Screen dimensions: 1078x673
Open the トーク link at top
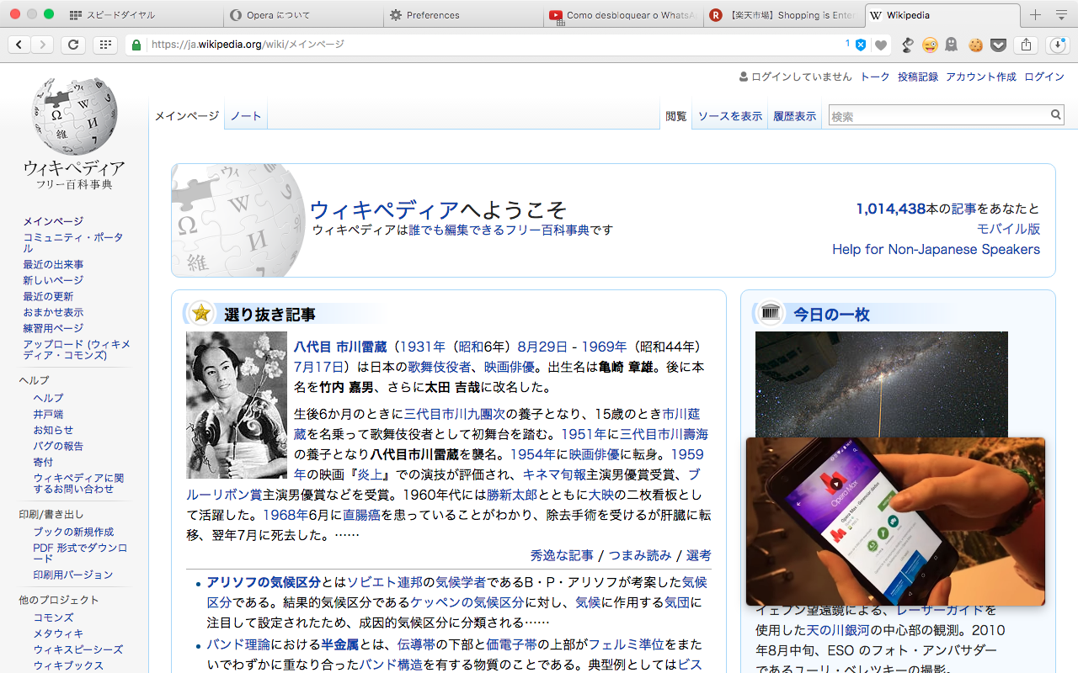(x=875, y=77)
